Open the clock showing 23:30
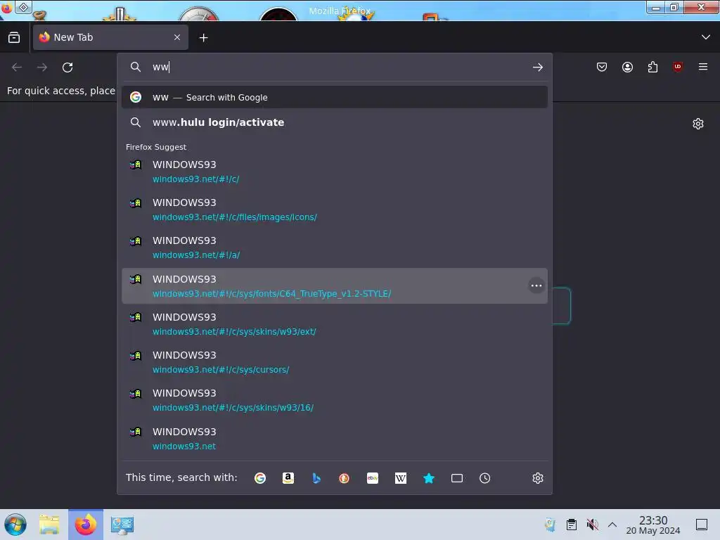This screenshot has width=720, height=540. point(653,525)
